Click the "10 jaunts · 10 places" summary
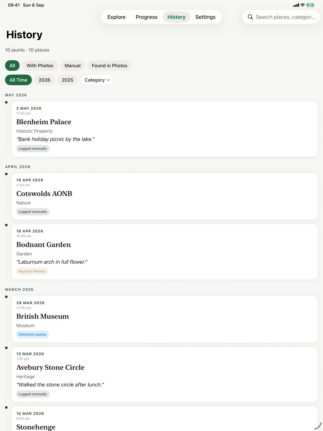 [x=27, y=50]
